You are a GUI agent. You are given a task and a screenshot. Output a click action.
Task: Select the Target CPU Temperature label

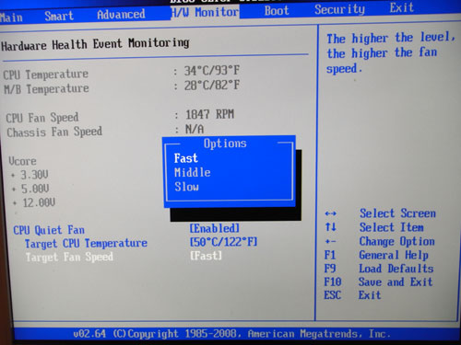pyautogui.click(x=86, y=244)
